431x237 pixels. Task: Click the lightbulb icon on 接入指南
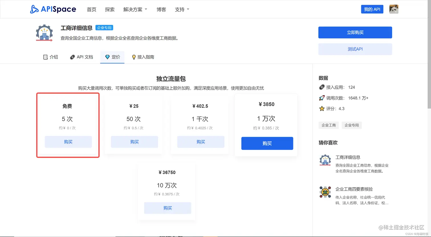[134, 57]
